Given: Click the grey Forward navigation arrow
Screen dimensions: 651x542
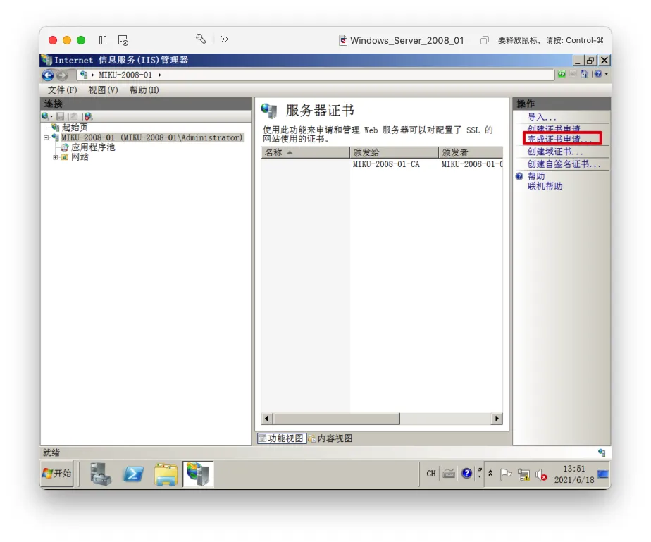Looking at the screenshot, I should pos(62,75).
